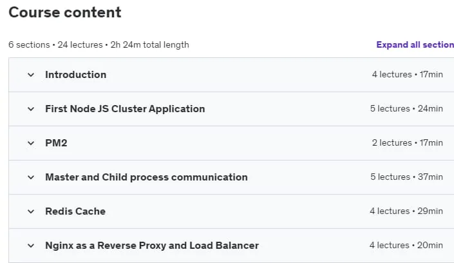Click the Master and Child process chevron
Screen dimensions: 454x263
click(31, 177)
